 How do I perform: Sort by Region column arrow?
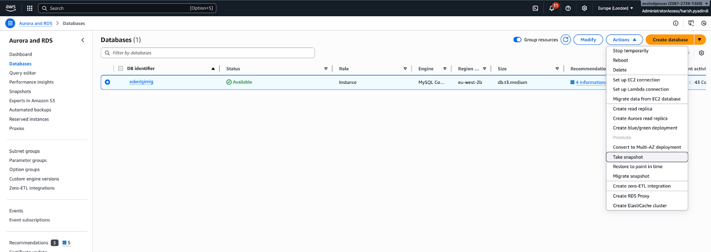(484, 69)
